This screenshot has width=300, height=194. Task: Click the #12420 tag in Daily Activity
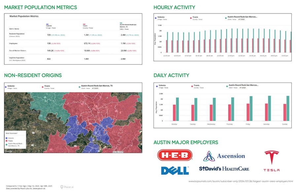point(243,88)
